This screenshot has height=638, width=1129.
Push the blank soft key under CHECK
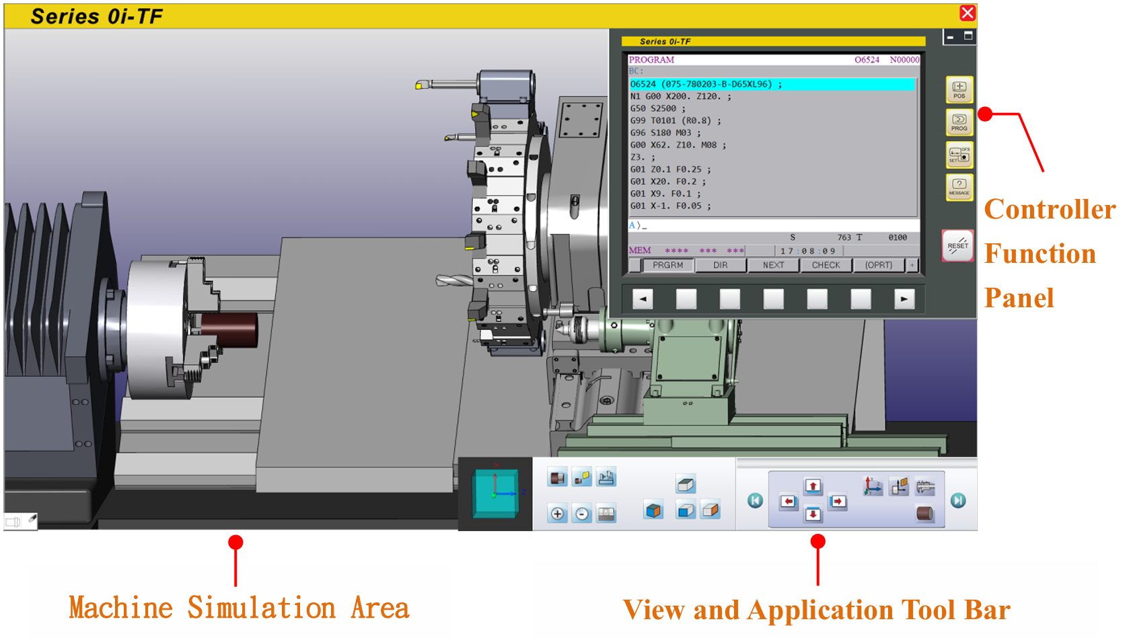click(x=817, y=299)
